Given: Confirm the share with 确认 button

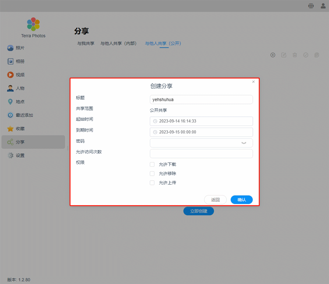Looking at the screenshot, I should coord(242,200).
